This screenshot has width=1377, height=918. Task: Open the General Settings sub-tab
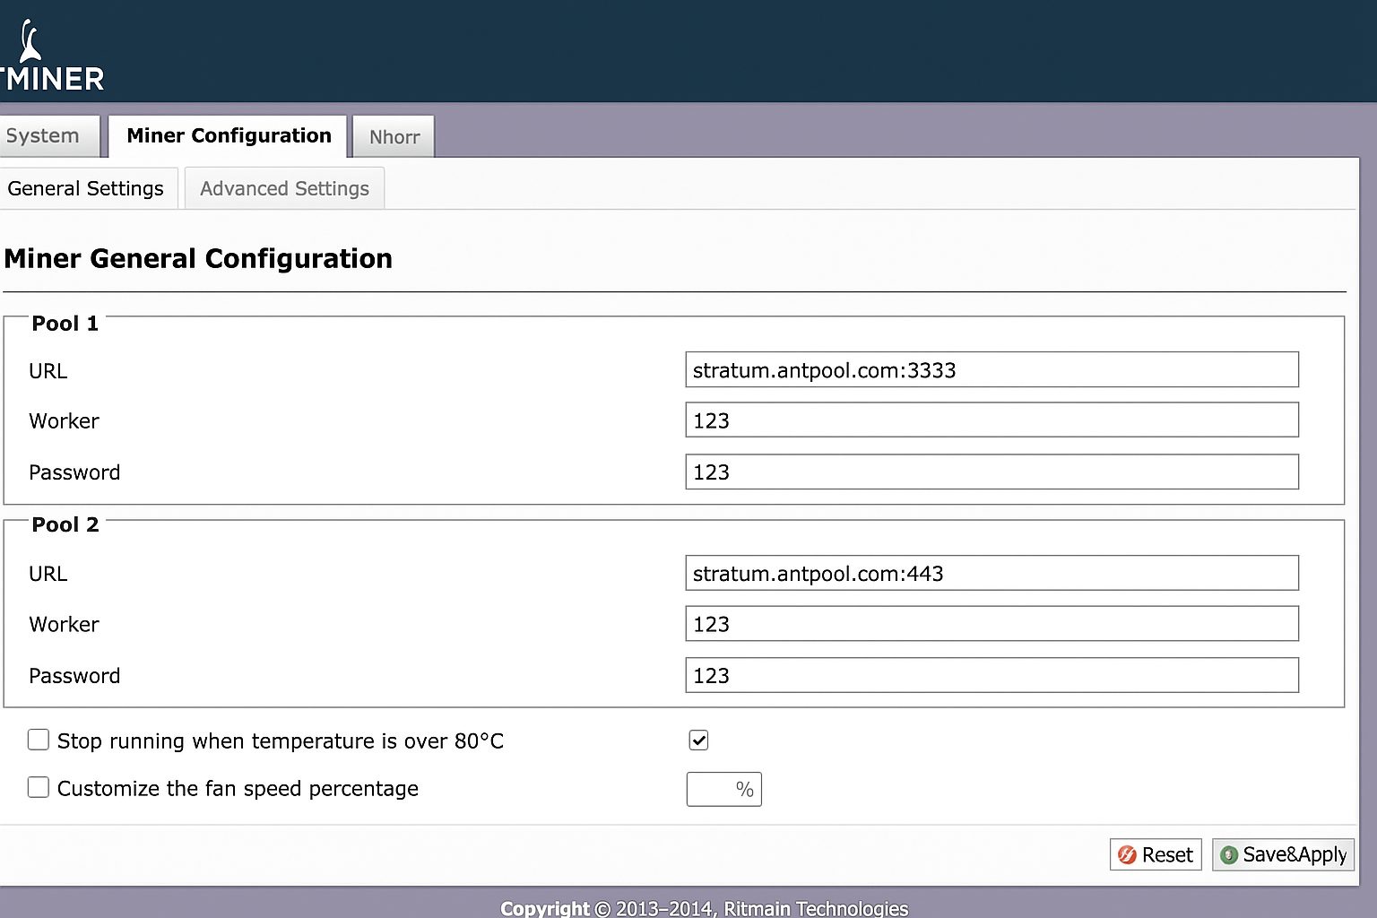coord(88,188)
